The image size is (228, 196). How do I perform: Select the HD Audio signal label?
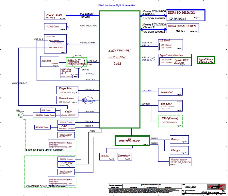coord(90,112)
